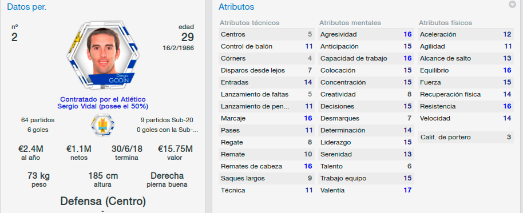Select the Datos per. panel heading

pos(27,7)
